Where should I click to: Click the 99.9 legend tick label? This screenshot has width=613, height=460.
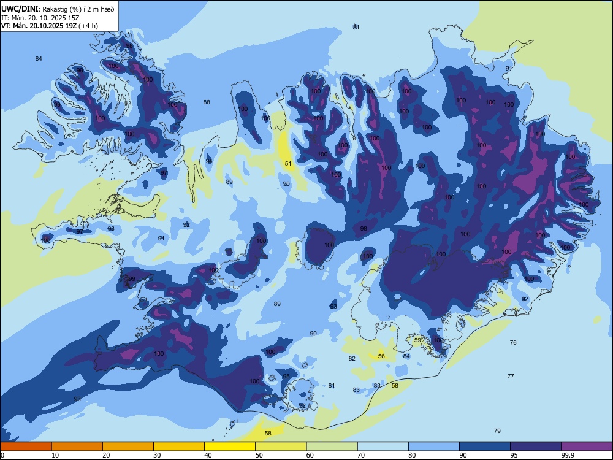568,455
